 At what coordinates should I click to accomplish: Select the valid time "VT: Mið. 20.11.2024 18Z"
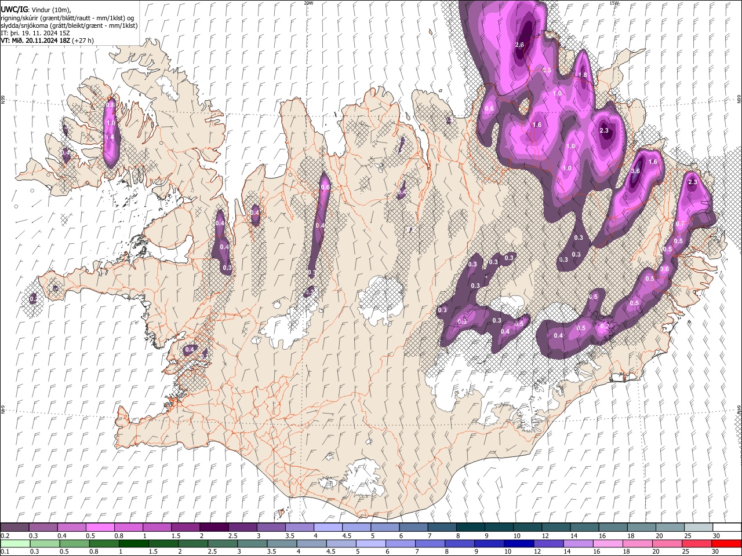[x=35, y=41]
